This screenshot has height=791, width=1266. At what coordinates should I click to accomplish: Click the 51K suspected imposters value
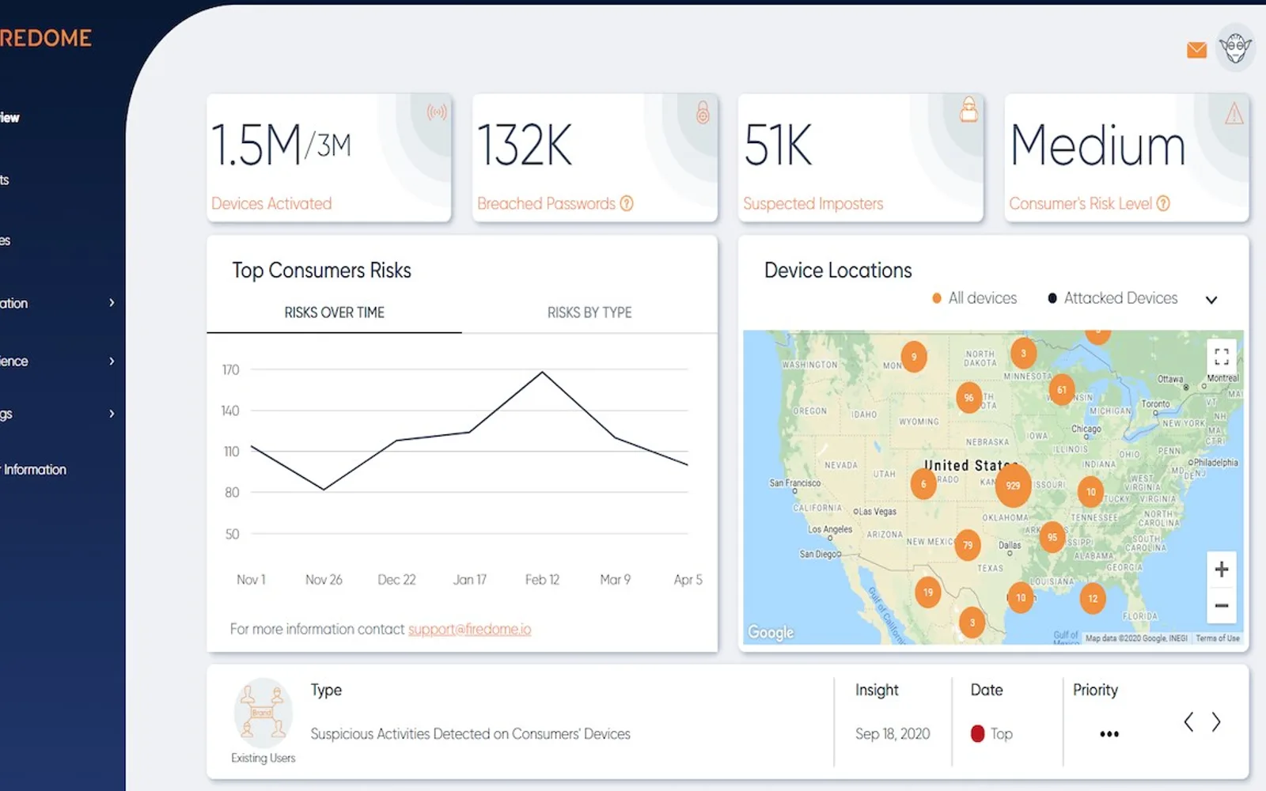tap(779, 146)
